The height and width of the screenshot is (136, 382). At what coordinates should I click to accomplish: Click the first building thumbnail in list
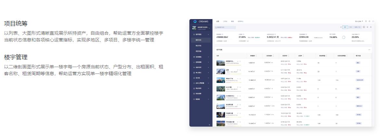point(220,62)
